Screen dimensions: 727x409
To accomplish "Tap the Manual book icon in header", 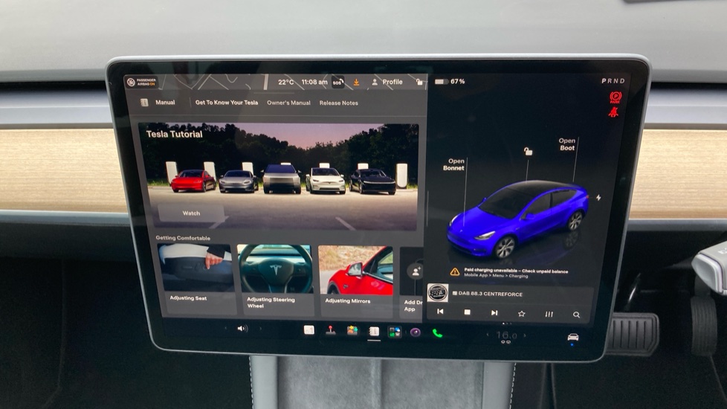I will point(144,103).
